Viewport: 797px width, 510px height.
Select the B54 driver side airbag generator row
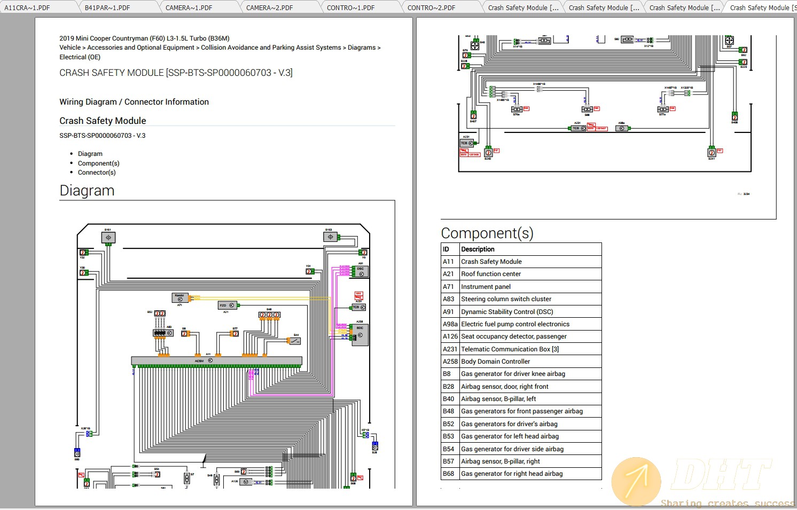[521, 449]
